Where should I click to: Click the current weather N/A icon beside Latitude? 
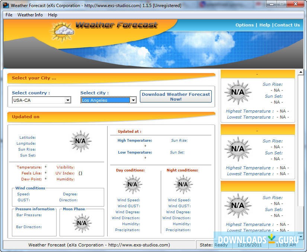[x=81, y=141]
